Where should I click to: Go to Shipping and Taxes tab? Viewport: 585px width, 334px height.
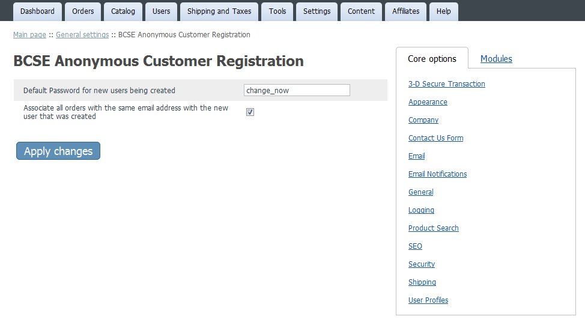click(219, 11)
